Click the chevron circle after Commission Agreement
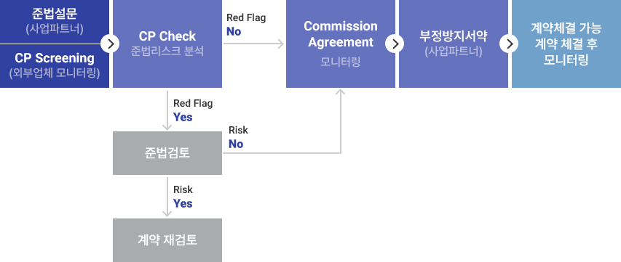 tap(395, 44)
